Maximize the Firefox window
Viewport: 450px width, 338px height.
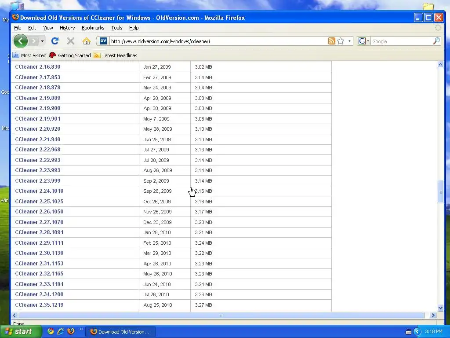click(428, 18)
